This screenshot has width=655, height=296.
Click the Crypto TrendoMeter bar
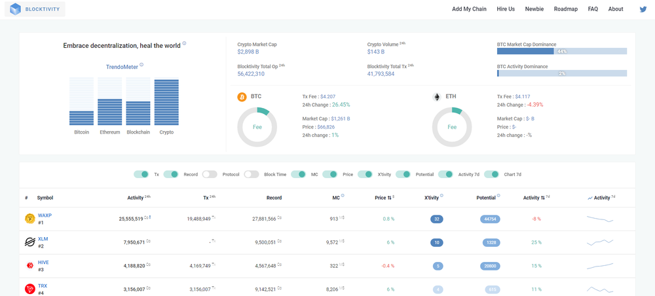pos(166,101)
